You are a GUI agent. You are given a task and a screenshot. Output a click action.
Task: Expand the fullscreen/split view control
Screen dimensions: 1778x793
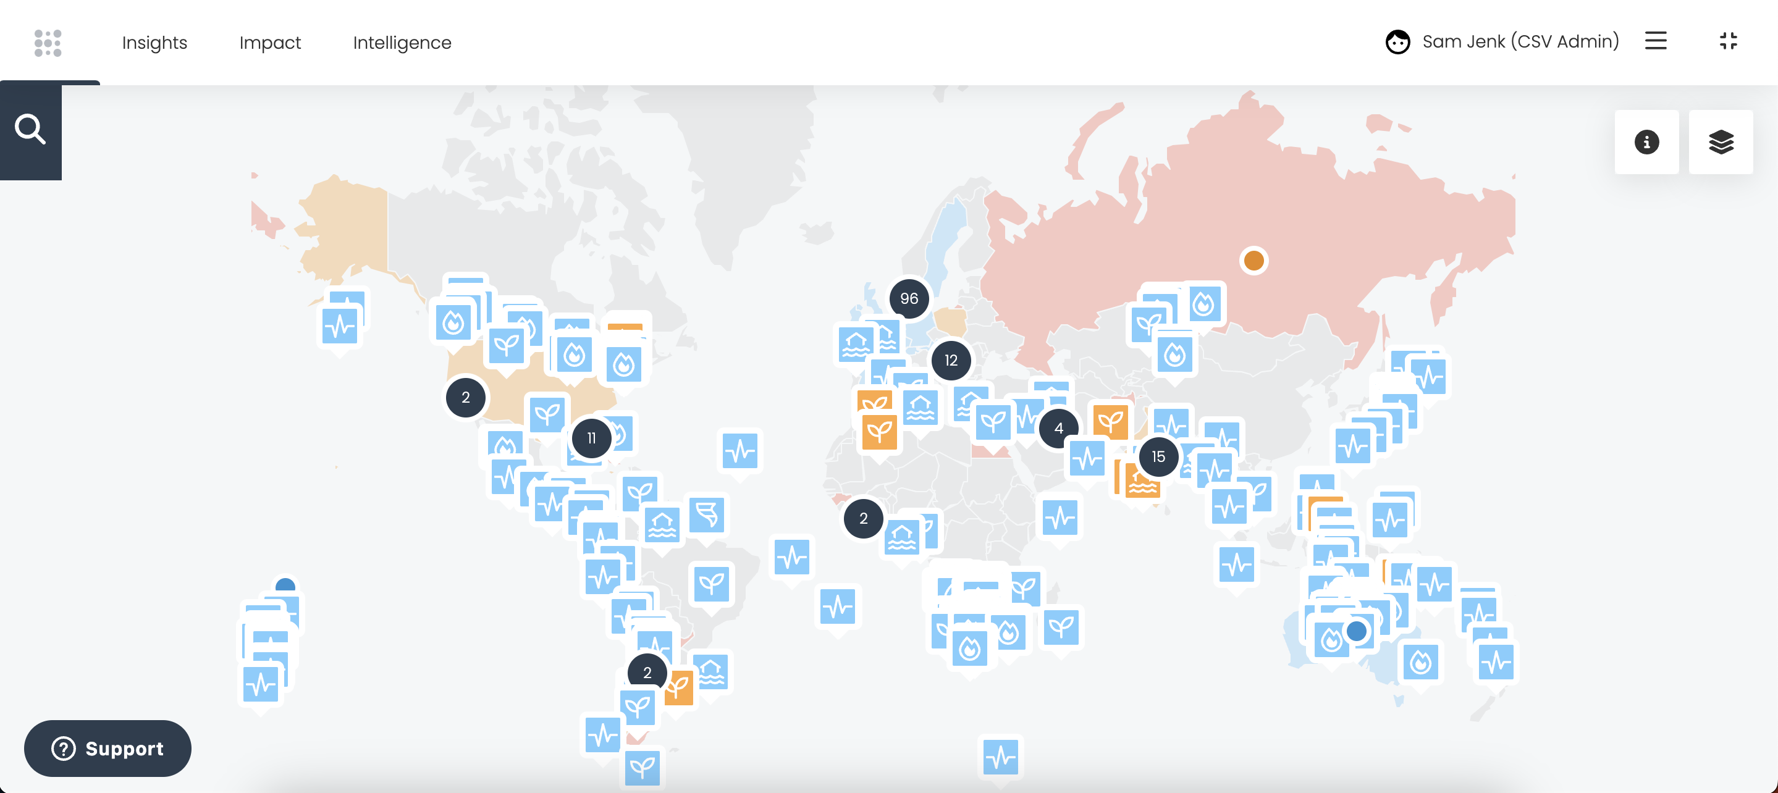1728,42
